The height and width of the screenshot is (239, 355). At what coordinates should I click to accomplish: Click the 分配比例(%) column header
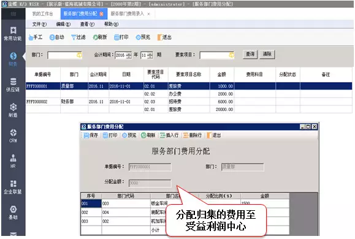pyautogui.click(x=219, y=195)
